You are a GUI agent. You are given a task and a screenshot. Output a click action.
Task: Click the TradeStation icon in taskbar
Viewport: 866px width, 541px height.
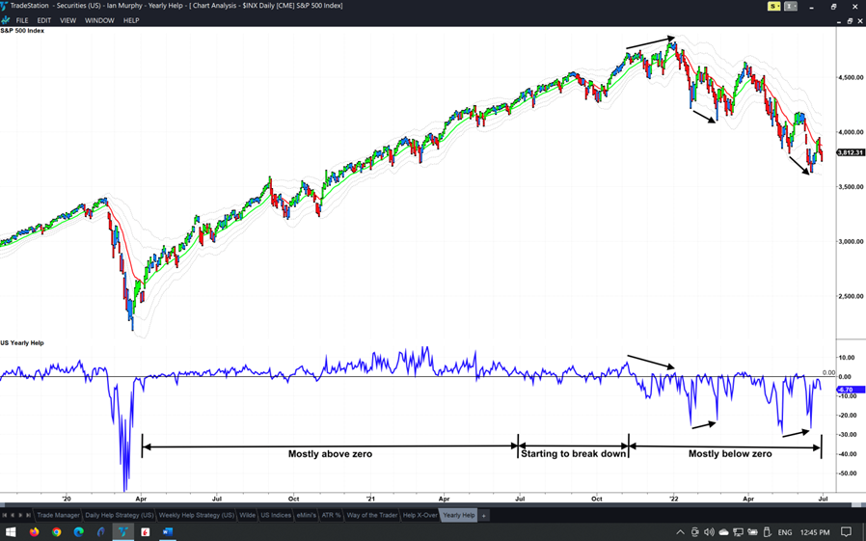122,531
